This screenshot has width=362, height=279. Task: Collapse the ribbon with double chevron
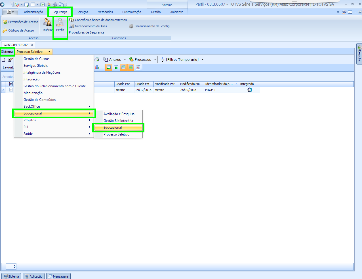(338, 12)
